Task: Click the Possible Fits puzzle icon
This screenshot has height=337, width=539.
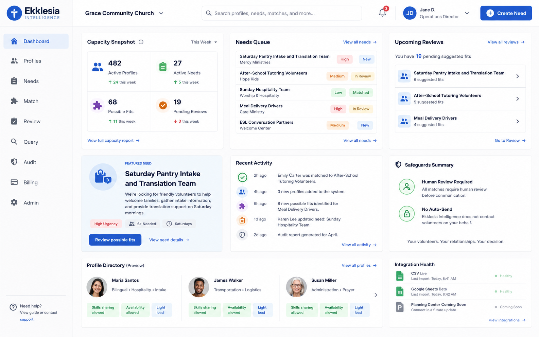Action: pyautogui.click(x=98, y=105)
